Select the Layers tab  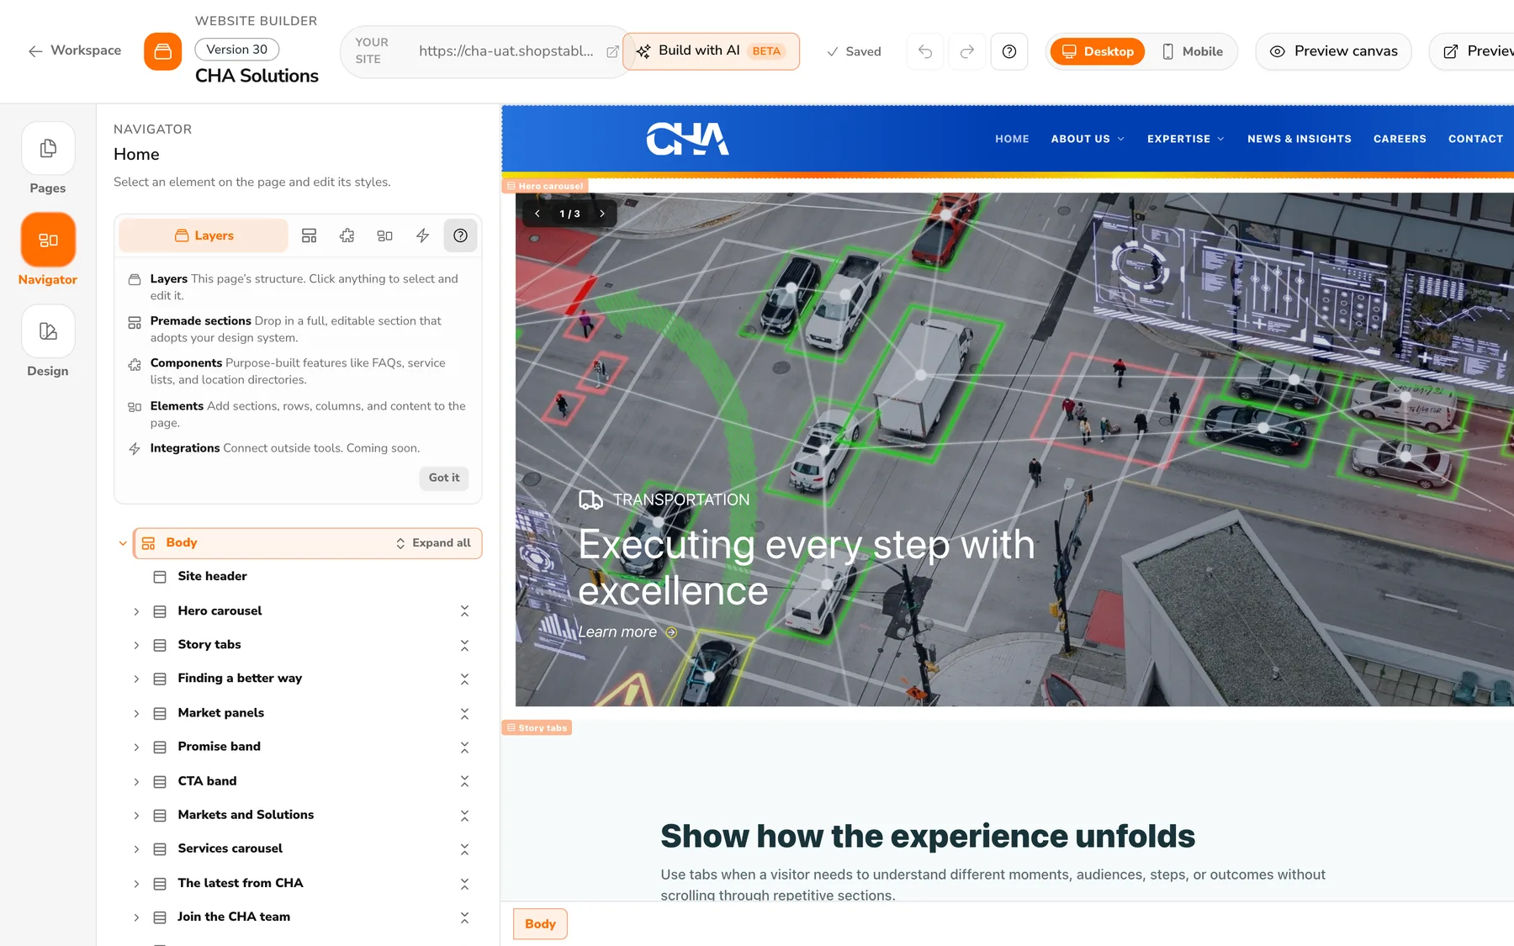tap(204, 235)
